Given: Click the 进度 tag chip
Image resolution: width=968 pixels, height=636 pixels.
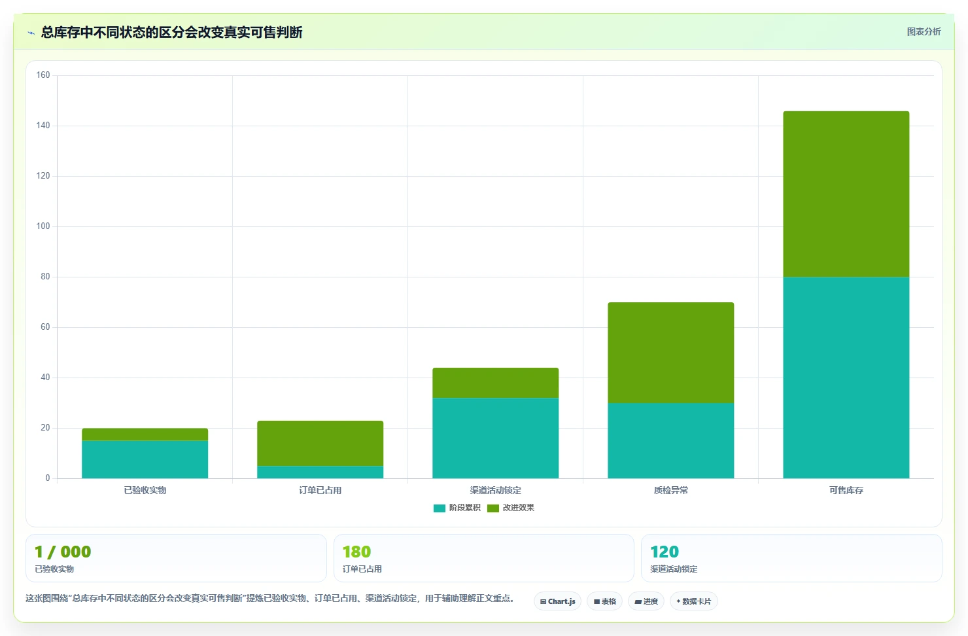Looking at the screenshot, I should [646, 601].
